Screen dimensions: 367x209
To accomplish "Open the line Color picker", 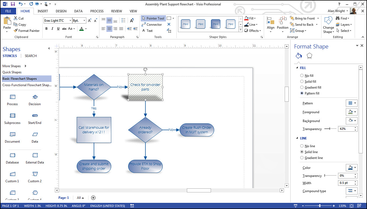I will 352,168.
